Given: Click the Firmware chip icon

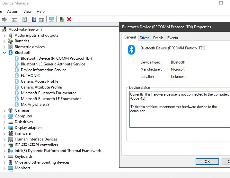Looking at the screenshot, I should pos(11,133).
